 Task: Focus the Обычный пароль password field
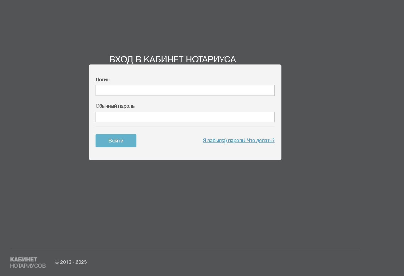click(x=185, y=117)
